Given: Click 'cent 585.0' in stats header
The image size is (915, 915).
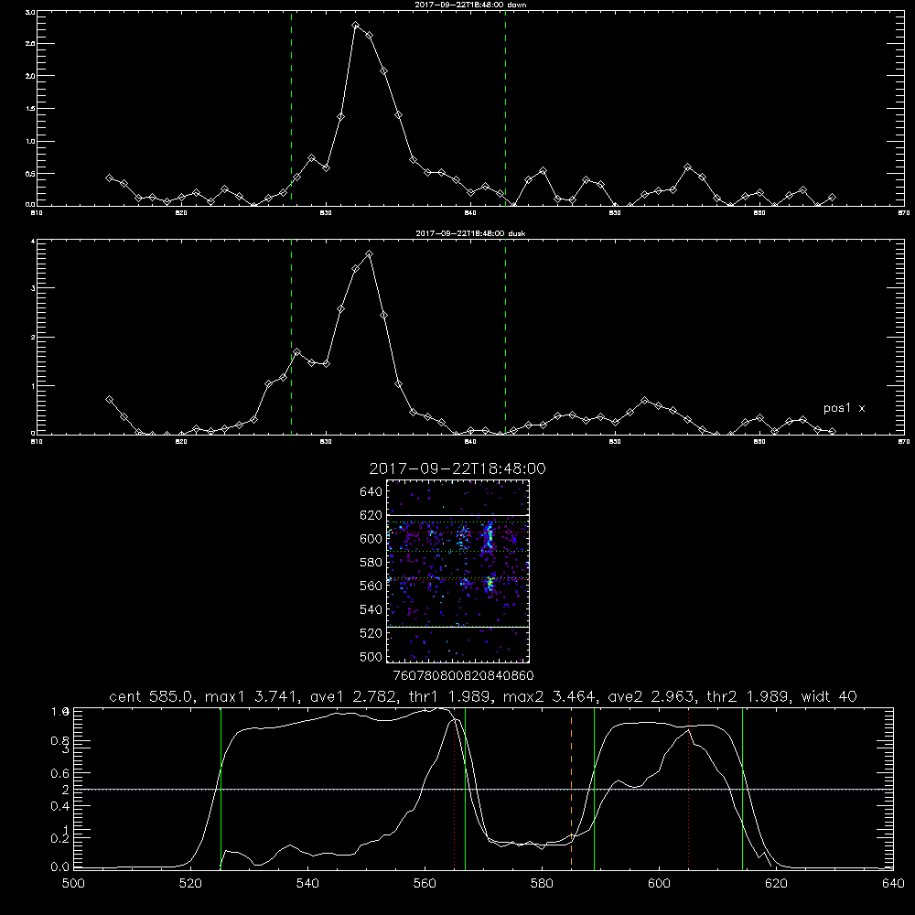Looking at the screenshot, I should [152, 696].
